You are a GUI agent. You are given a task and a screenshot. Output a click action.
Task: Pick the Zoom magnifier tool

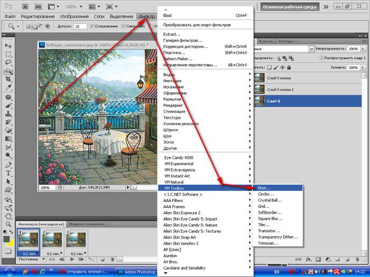[x=8, y=224]
